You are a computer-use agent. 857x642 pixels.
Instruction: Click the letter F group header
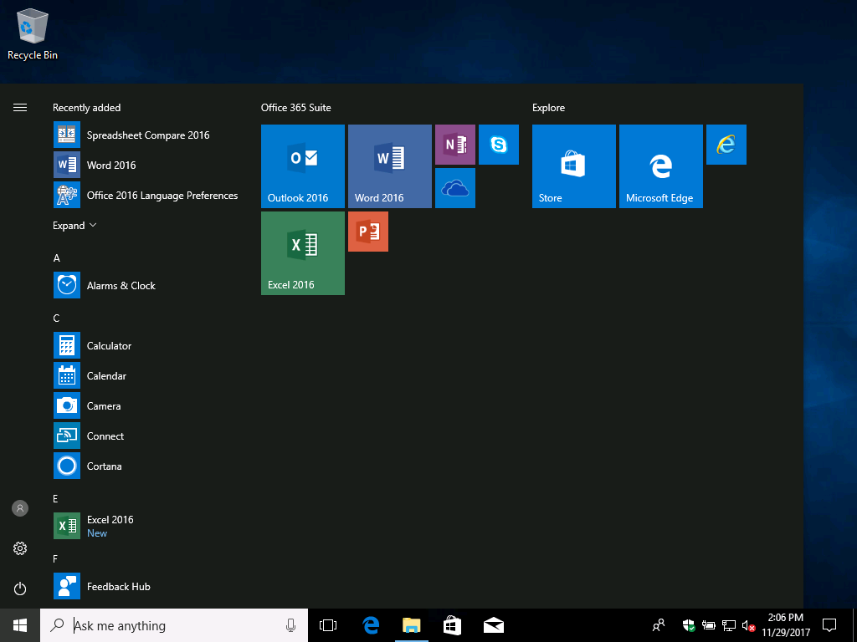tap(56, 558)
